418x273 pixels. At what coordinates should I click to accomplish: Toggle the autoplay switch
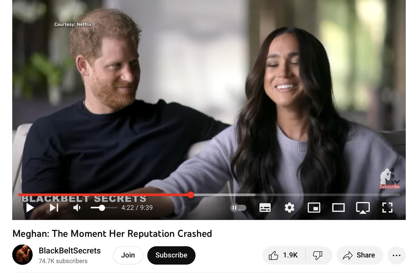click(x=238, y=208)
